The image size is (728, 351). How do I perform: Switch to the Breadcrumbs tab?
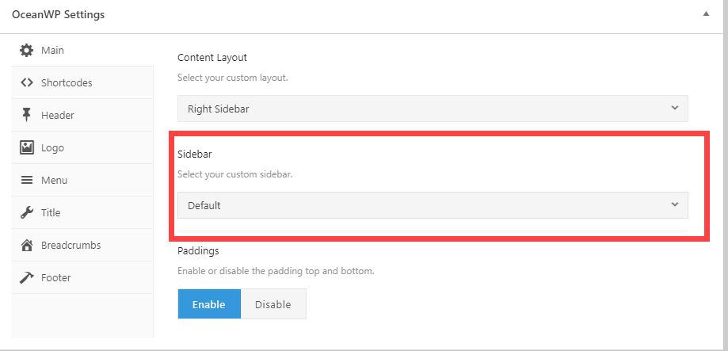(x=82, y=245)
